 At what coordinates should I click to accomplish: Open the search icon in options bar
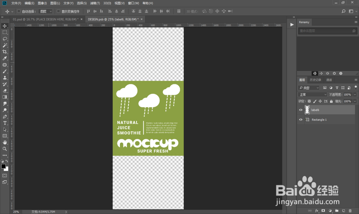344,11
